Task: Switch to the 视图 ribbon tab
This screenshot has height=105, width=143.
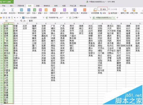Action: click(64, 6)
